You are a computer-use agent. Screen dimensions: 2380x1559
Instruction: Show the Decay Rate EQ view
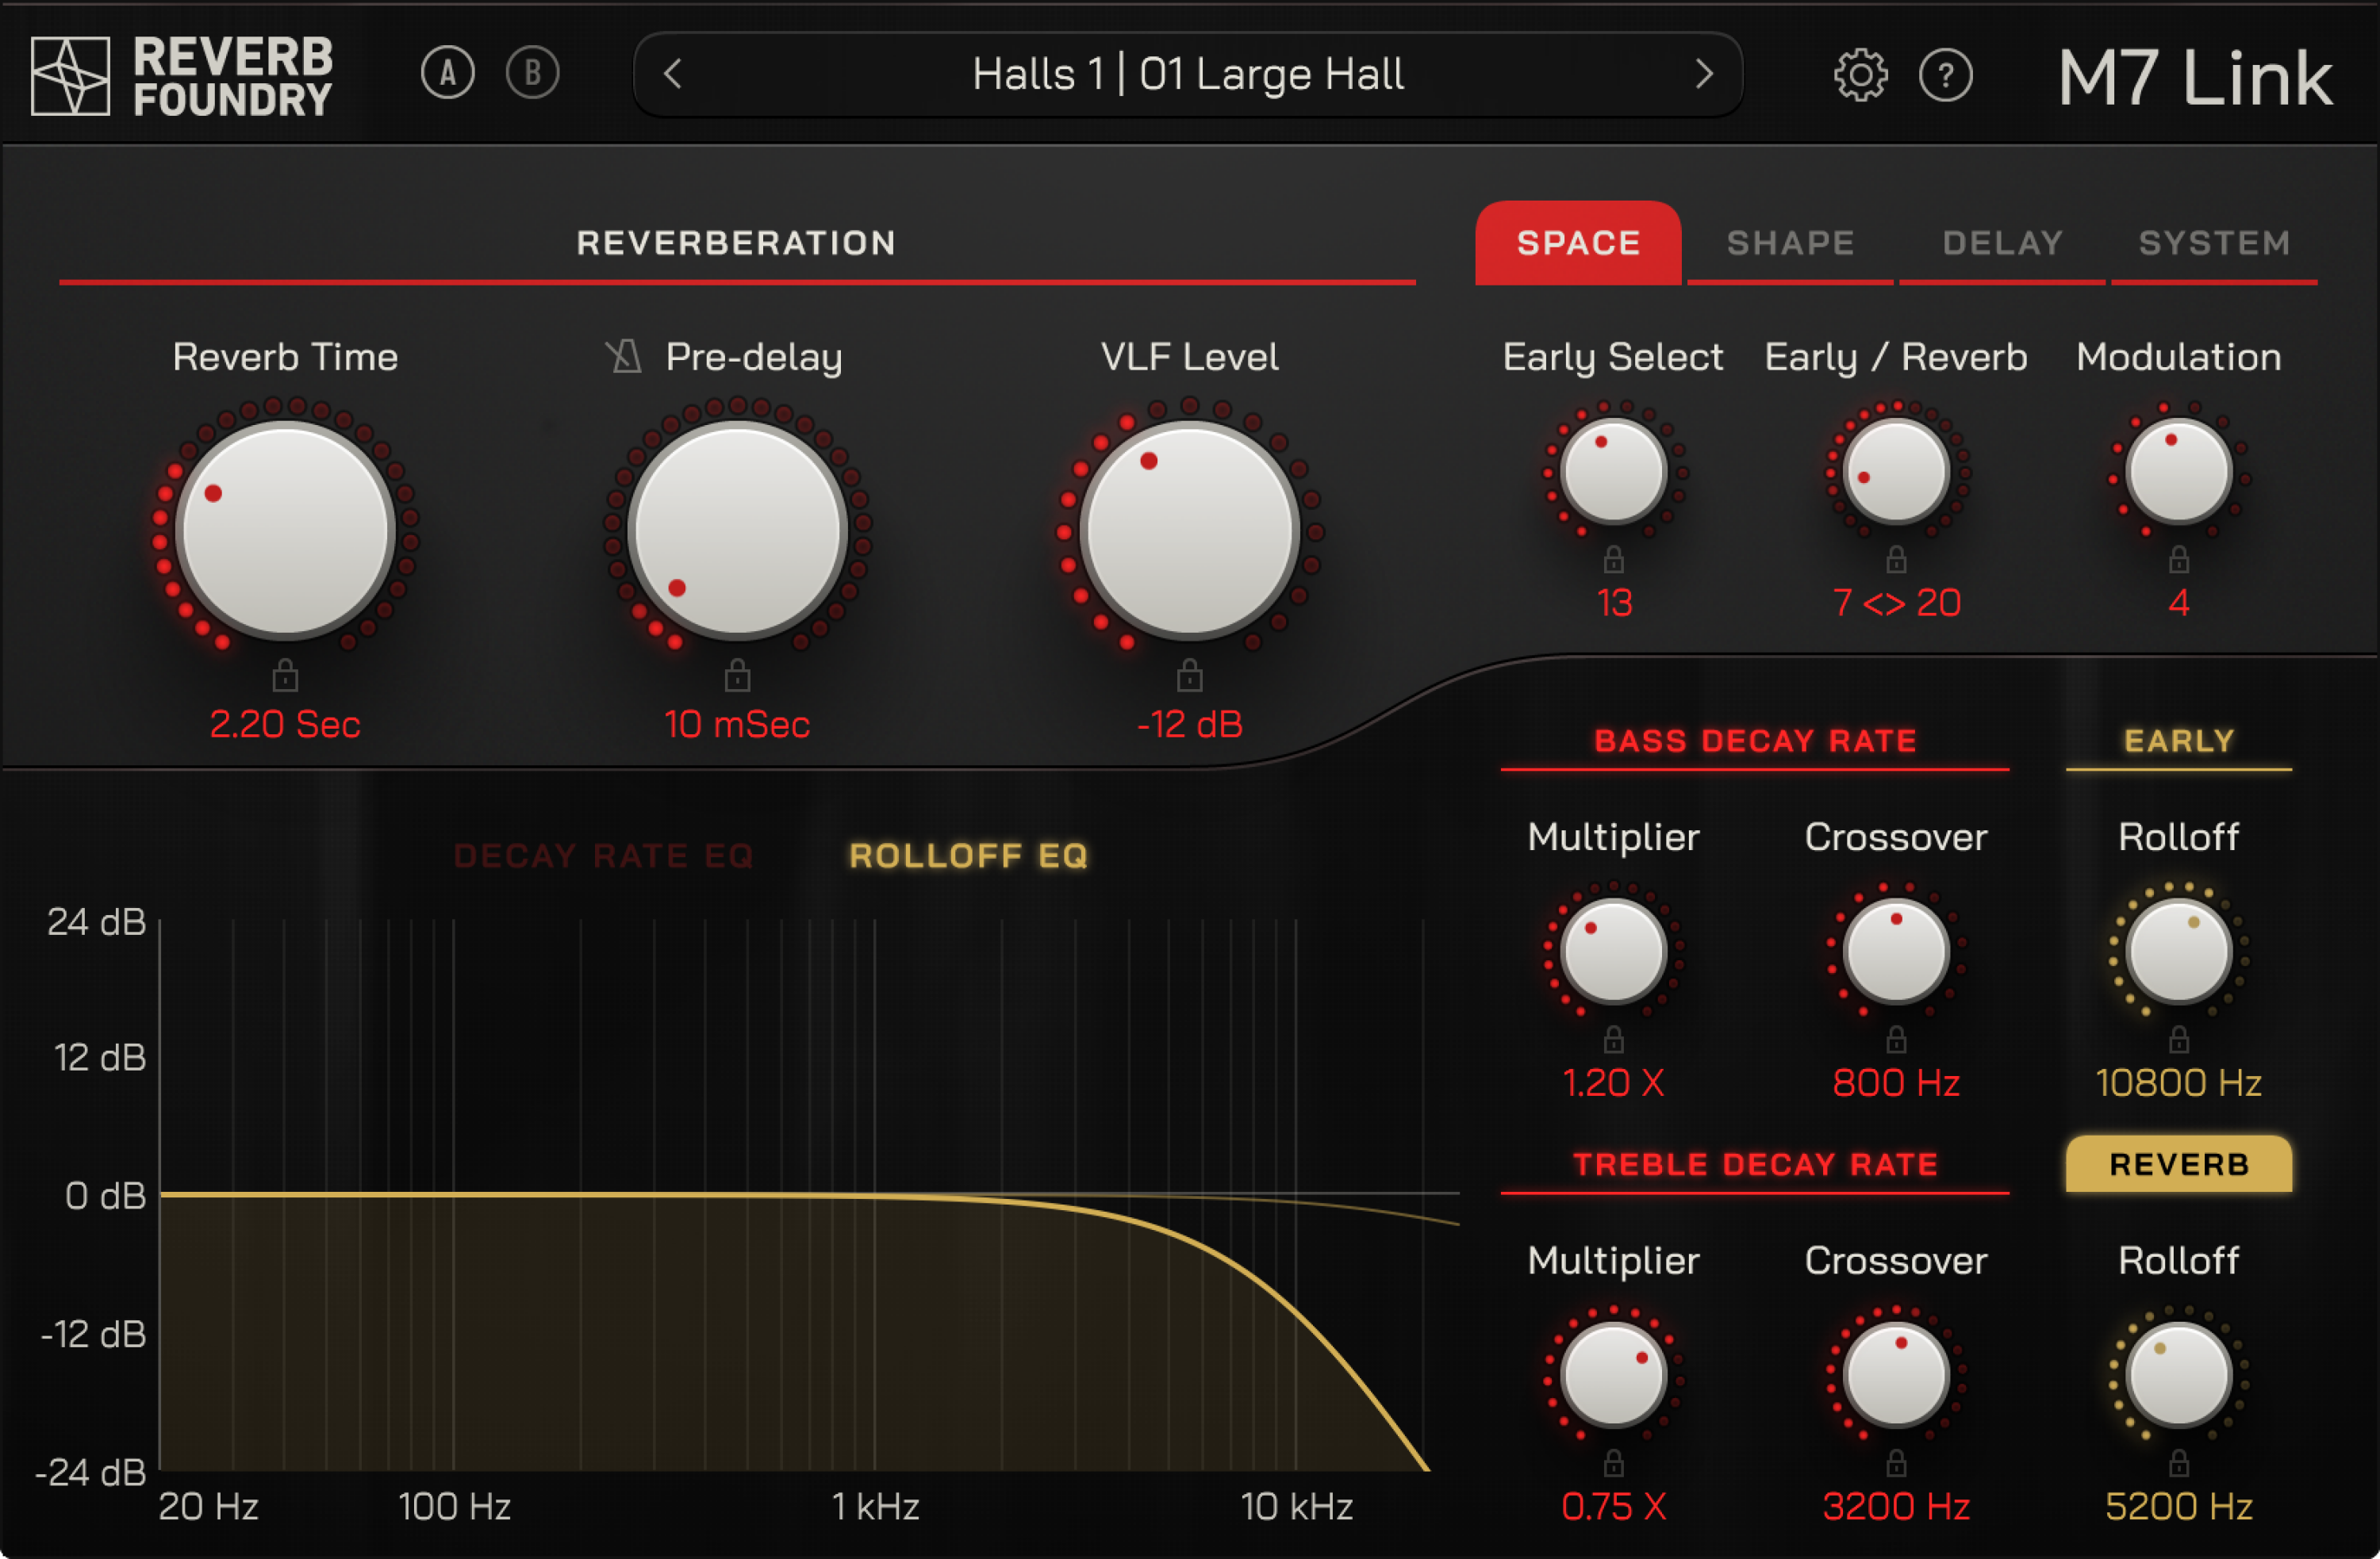point(604,855)
